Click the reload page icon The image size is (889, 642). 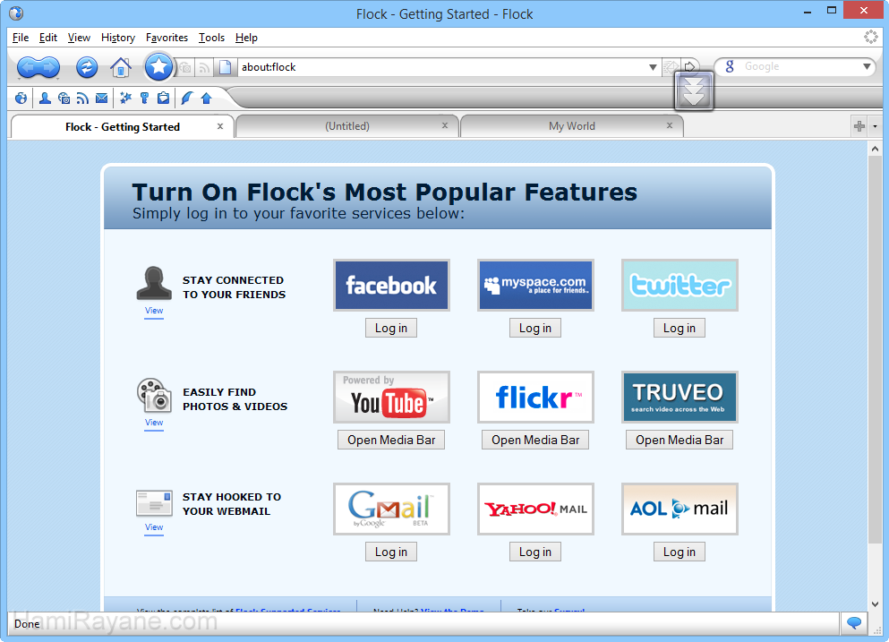(x=87, y=67)
